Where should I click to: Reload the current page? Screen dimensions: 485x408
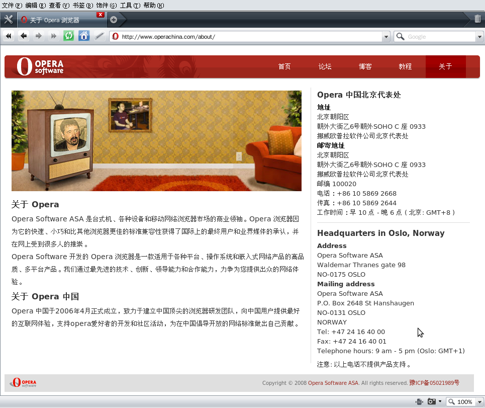[68, 36]
